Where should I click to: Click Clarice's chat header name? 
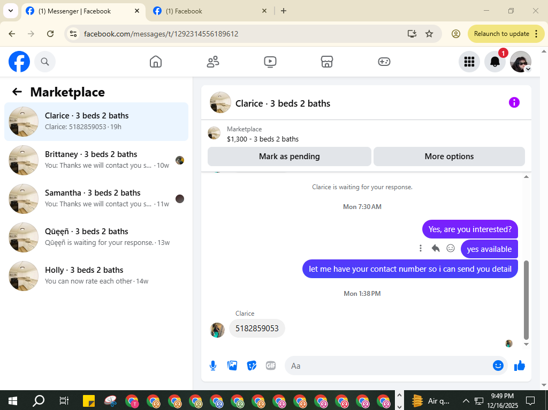pos(283,103)
